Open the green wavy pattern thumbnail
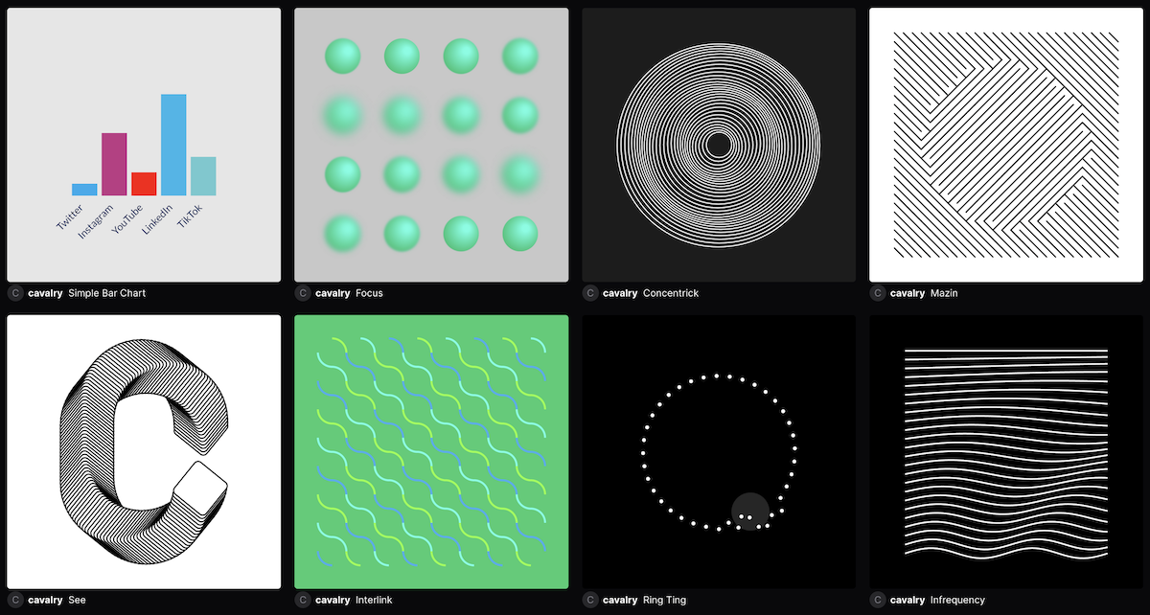This screenshot has width=1150, height=615. [431, 451]
